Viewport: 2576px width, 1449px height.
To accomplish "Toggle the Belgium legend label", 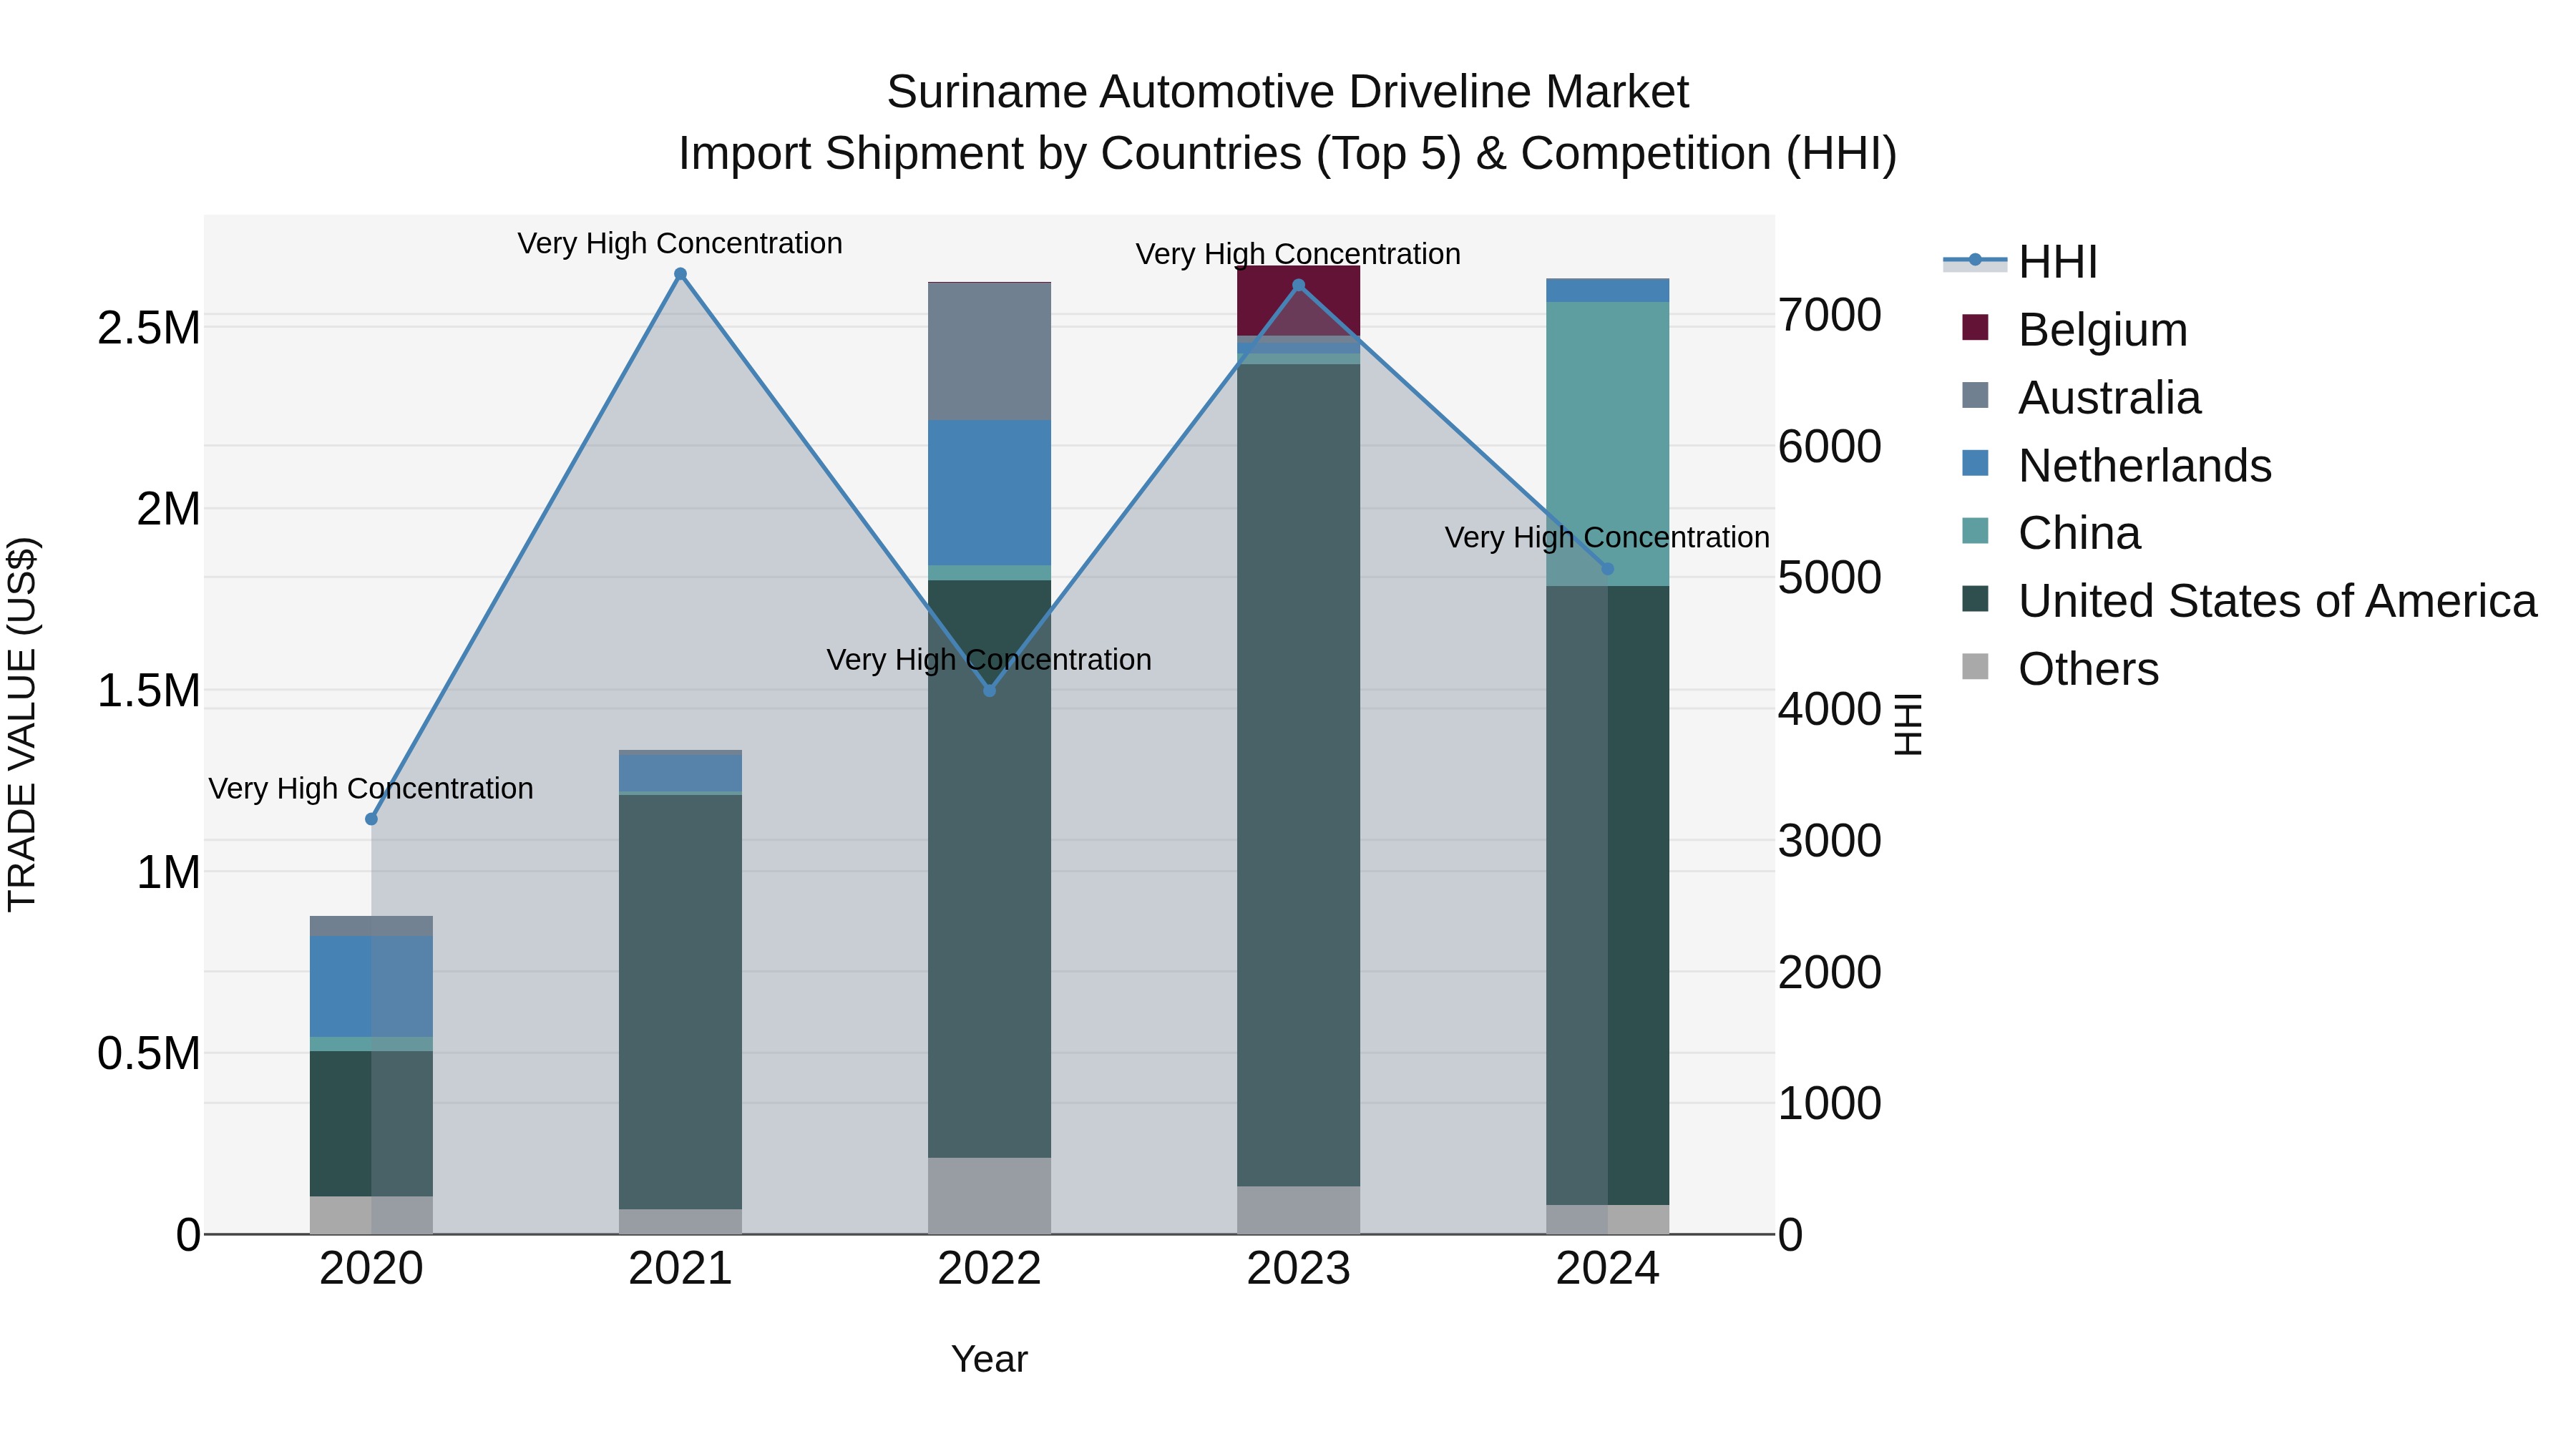I will 2102,330.
